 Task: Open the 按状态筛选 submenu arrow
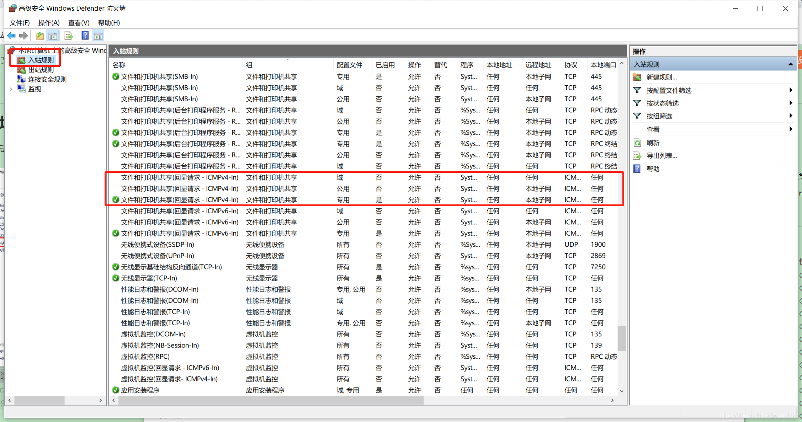point(790,103)
